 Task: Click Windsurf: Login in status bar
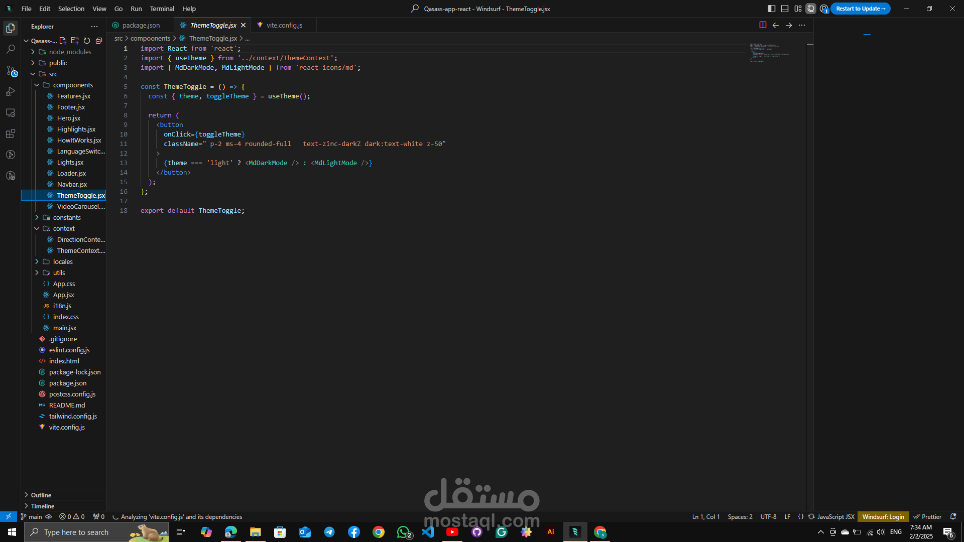click(x=883, y=516)
